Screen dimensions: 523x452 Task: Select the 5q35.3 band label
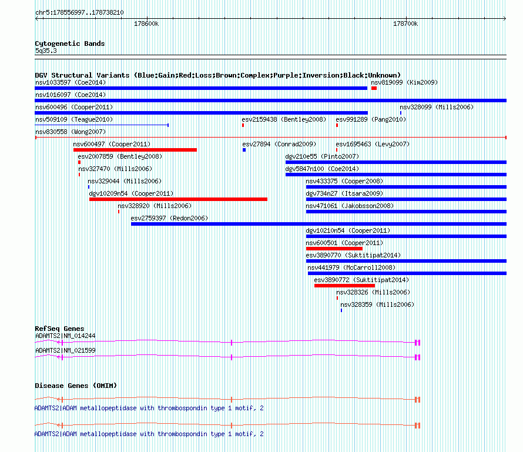pos(46,51)
